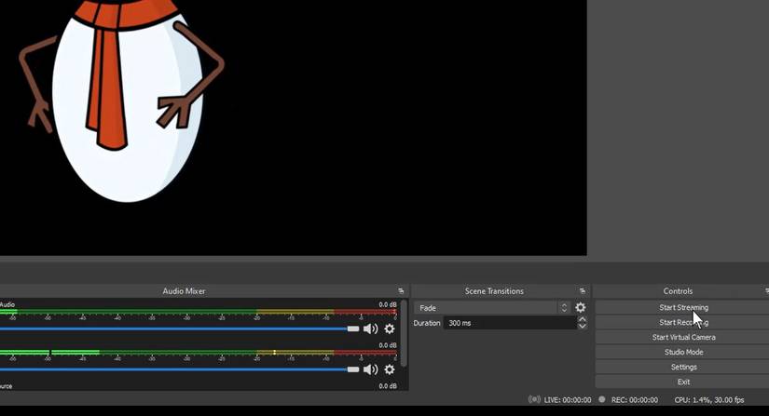769x416 pixels.
Task: Decrease the transition duration with the down arrow
Action: click(583, 326)
